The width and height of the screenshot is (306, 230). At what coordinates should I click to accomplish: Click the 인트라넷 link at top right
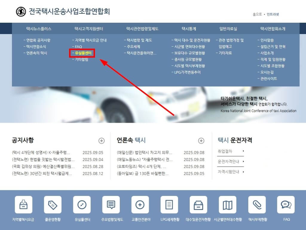click(273, 14)
